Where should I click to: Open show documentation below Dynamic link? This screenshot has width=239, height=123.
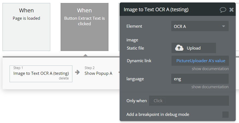[210, 69]
